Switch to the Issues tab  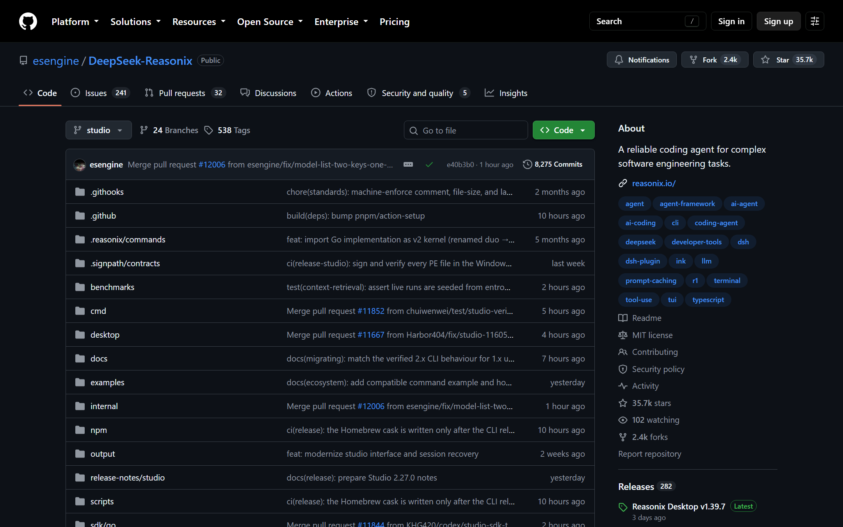pyautogui.click(x=100, y=93)
